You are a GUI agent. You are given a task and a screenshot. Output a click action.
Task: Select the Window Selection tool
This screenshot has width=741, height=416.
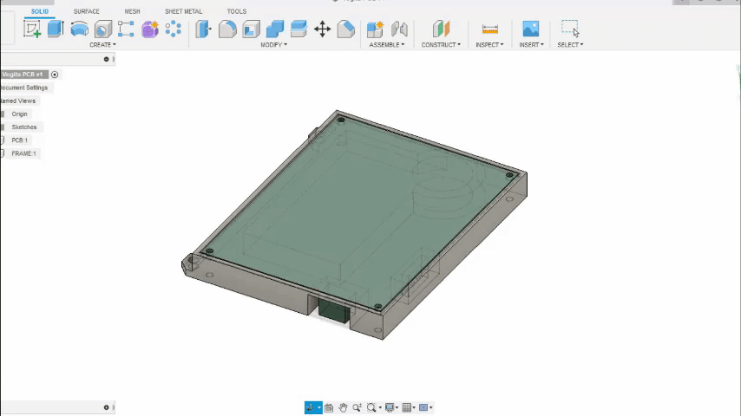click(570, 29)
